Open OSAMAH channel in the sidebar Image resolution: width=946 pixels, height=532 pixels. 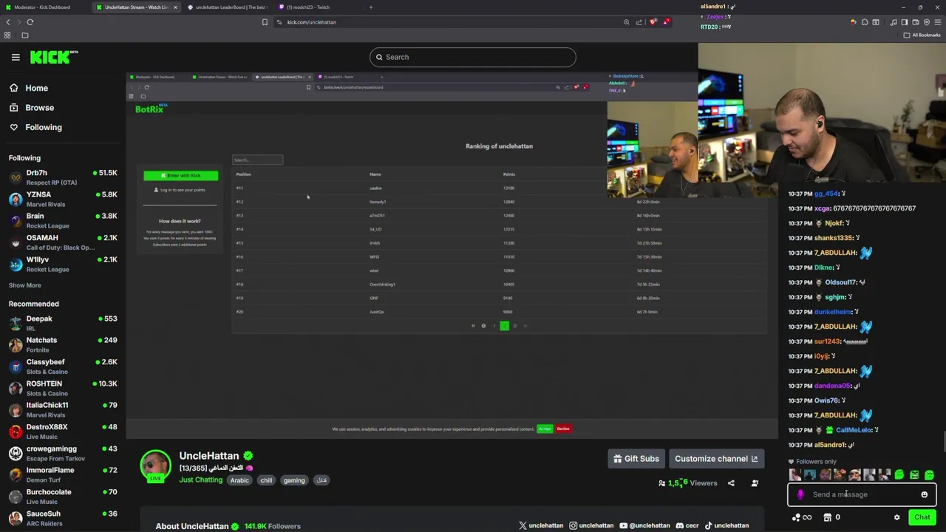[x=63, y=242]
